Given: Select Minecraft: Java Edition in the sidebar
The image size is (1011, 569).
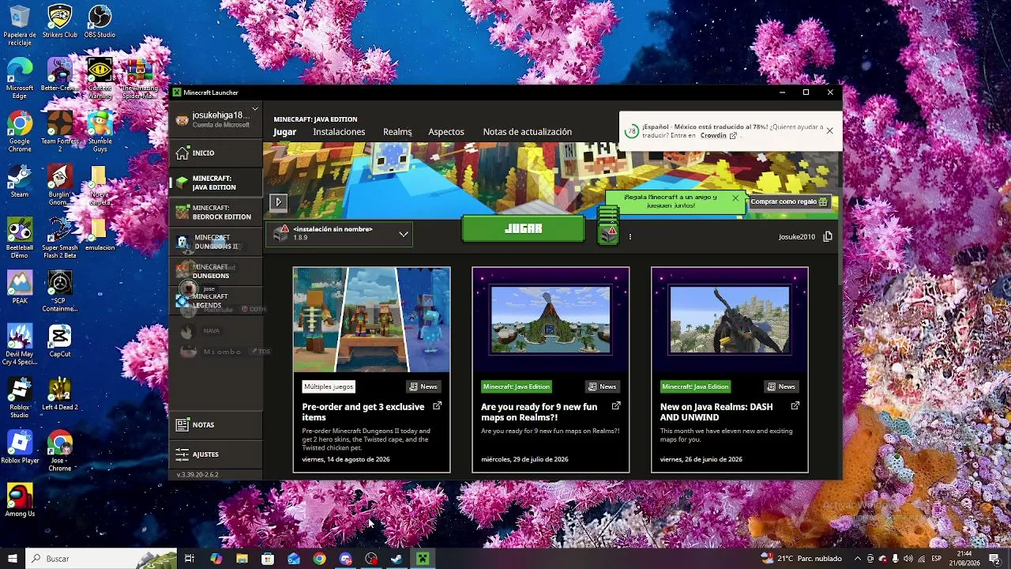Looking at the screenshot, I should [x=216, y=183].
